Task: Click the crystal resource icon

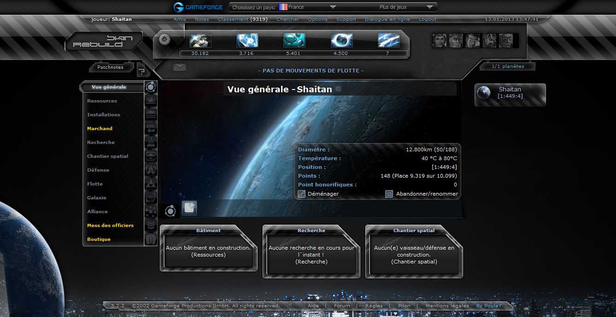Action: coord(247,40)
